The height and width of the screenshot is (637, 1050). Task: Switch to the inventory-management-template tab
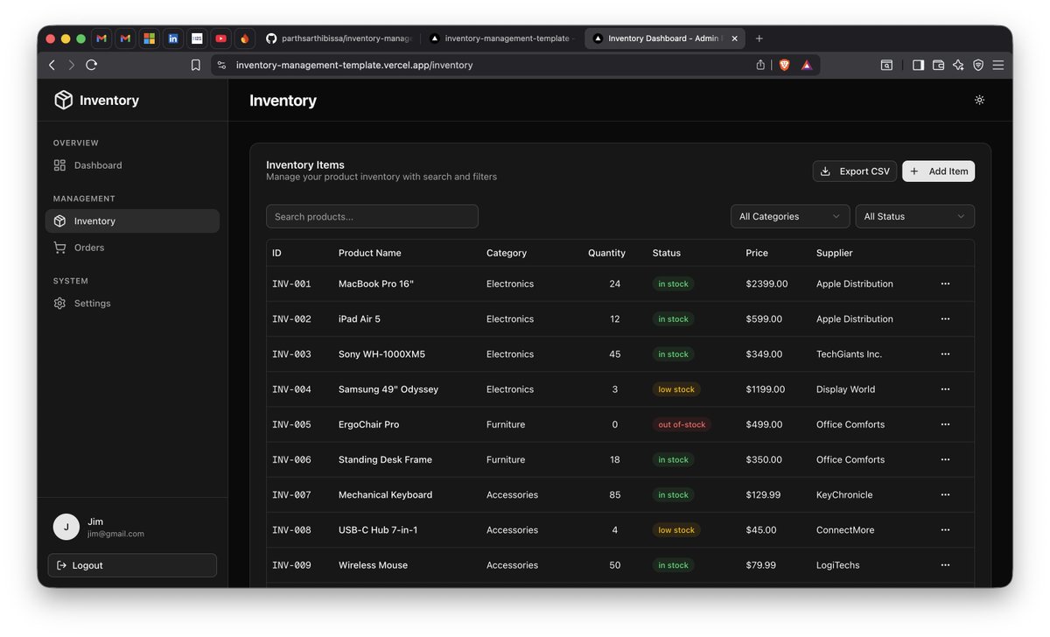[502, 38]
